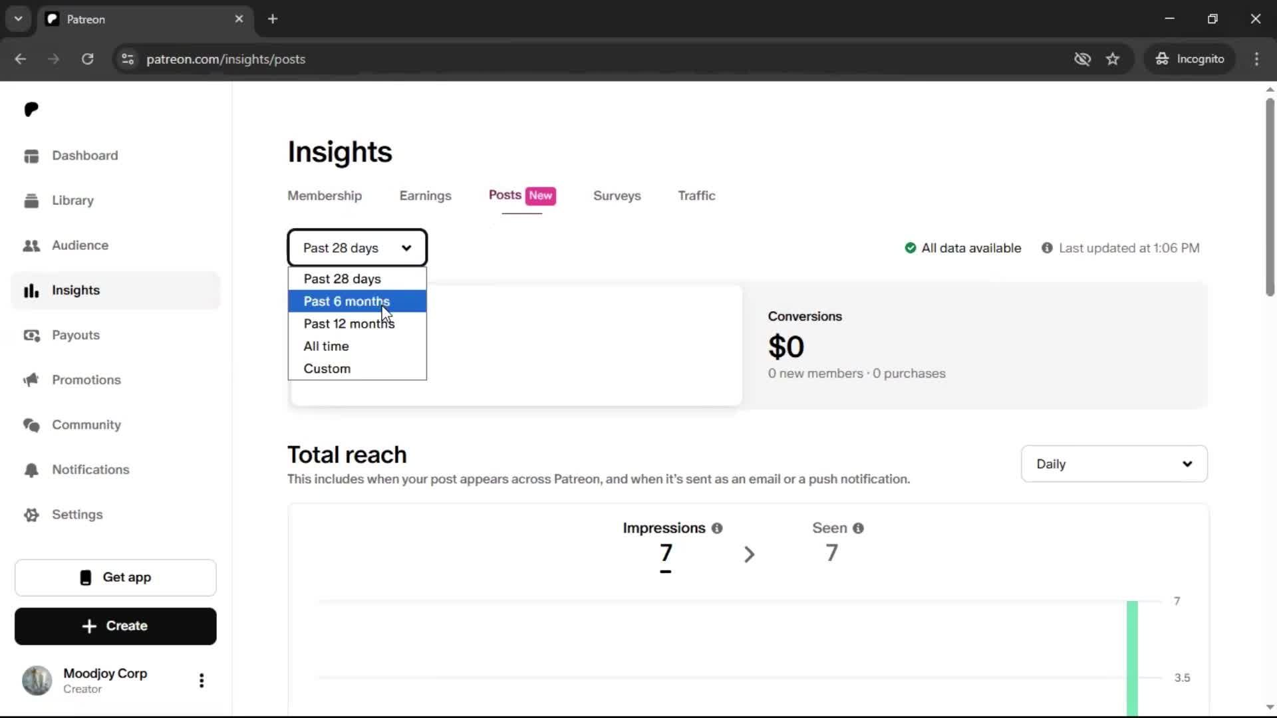Click the Incognito profile button
Viewport: 1277px width, 718px height.
pyautogui.click(x=1190, y=59)
